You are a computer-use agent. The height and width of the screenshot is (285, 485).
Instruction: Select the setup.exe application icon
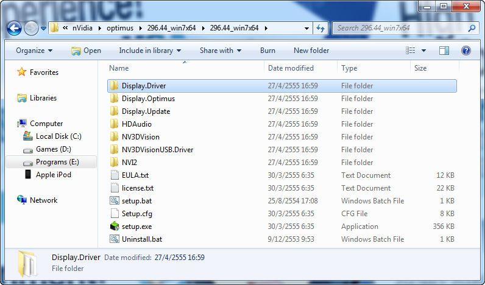tap(114, 227)
